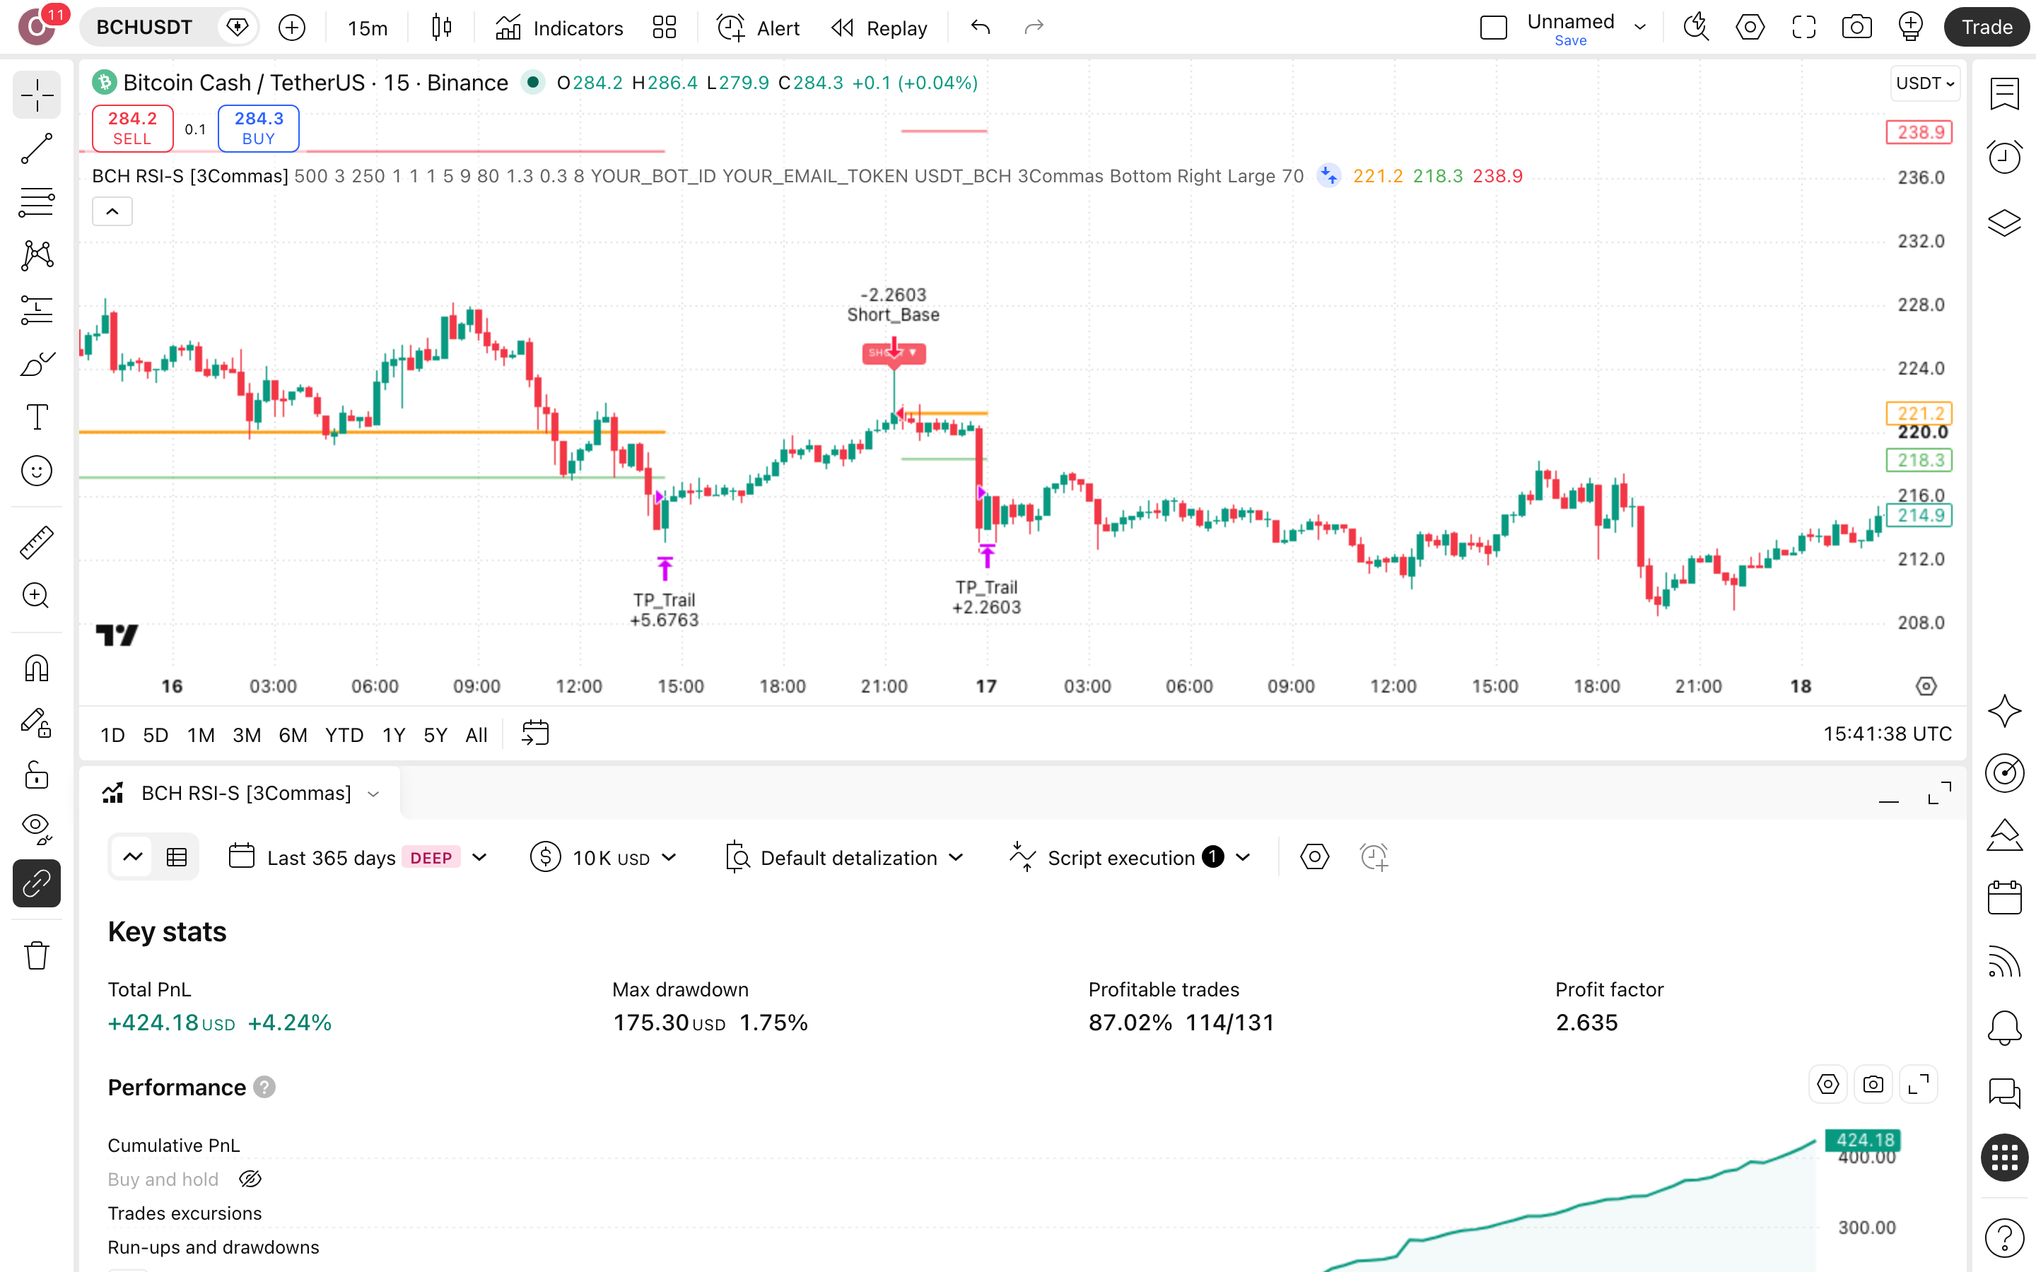Screen dimensions: 2036x1272
Task: Open the watchlist panel icon
Action: 2004,94
